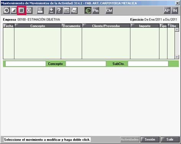The width and height of the screenshot is (181, 144).
Task: Focus the SubCto. input field
Action: (x=148, y=64)
